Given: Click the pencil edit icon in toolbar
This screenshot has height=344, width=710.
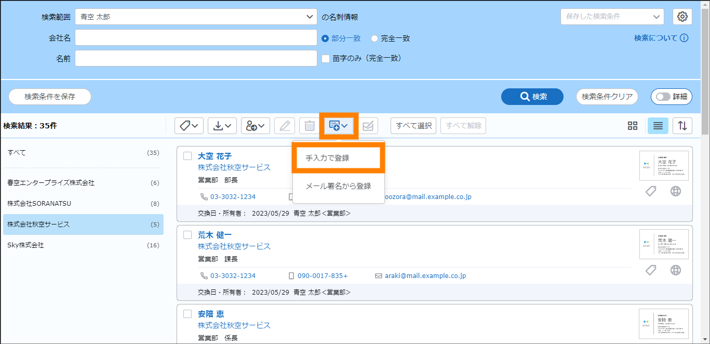Looking at the screenshot, I should pyautogui.click(x=285, y=126).
